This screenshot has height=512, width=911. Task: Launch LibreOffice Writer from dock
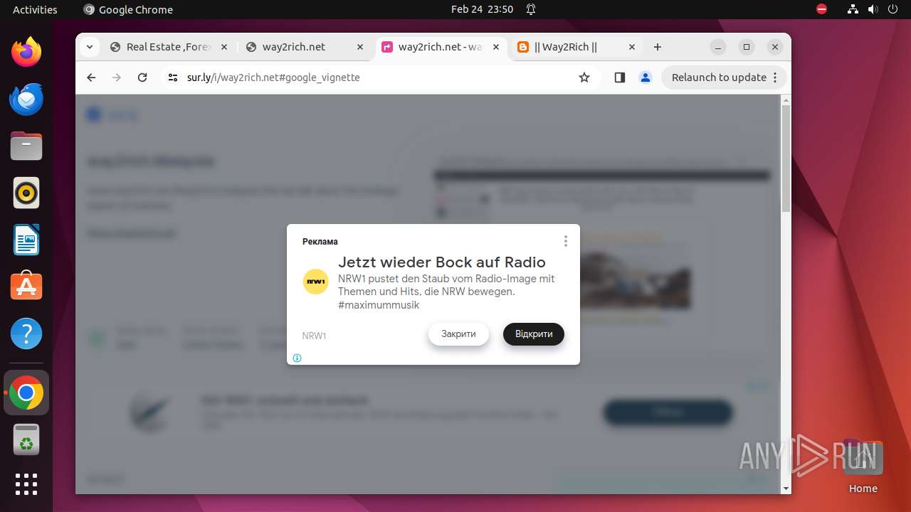26,240
